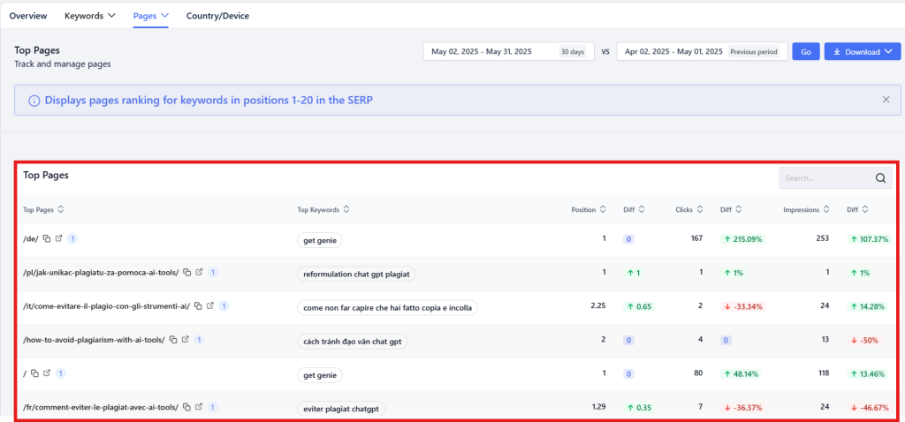This screenshot has width=905, height=422.
Task: Click the search magnifier icon
Action: click(880, 177)
